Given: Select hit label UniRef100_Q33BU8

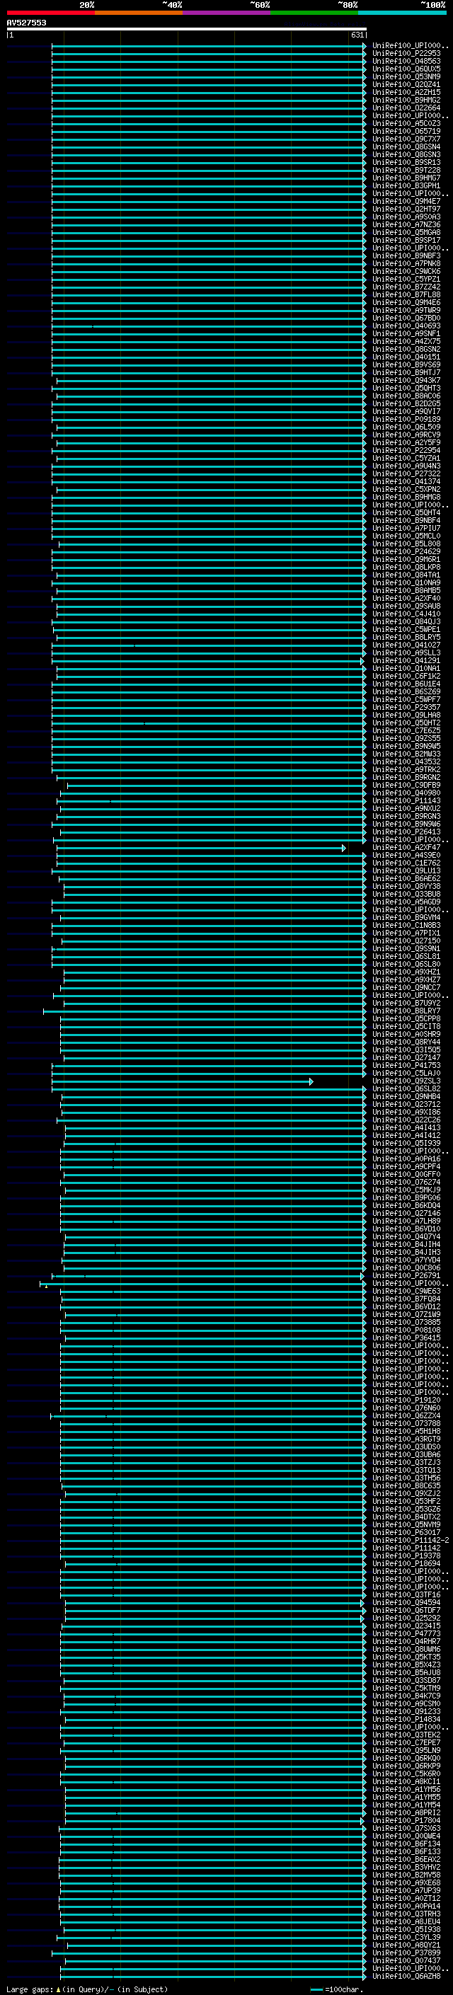Looking at the screenshot, I should (x=406, y=895).
